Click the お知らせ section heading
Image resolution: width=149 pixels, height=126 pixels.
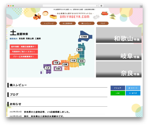pos(15,104)
